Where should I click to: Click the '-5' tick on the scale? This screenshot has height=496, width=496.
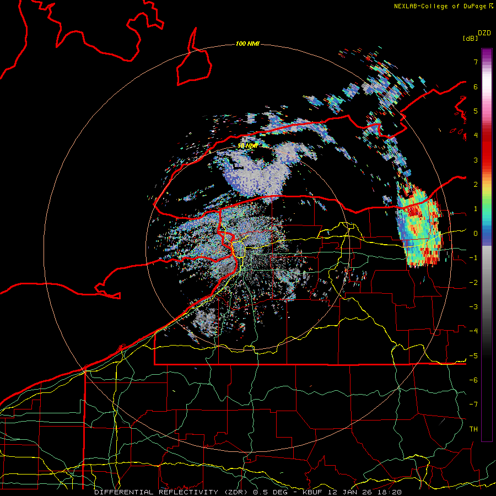tap(473, 356)
